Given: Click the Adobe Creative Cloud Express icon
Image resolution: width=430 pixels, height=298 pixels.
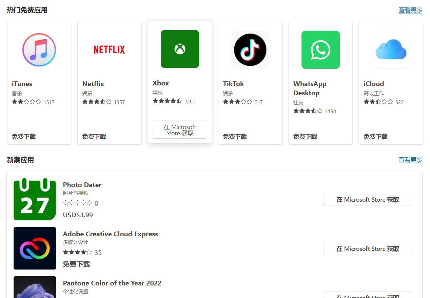Looking at the screenshot, I should pos(35,248).
